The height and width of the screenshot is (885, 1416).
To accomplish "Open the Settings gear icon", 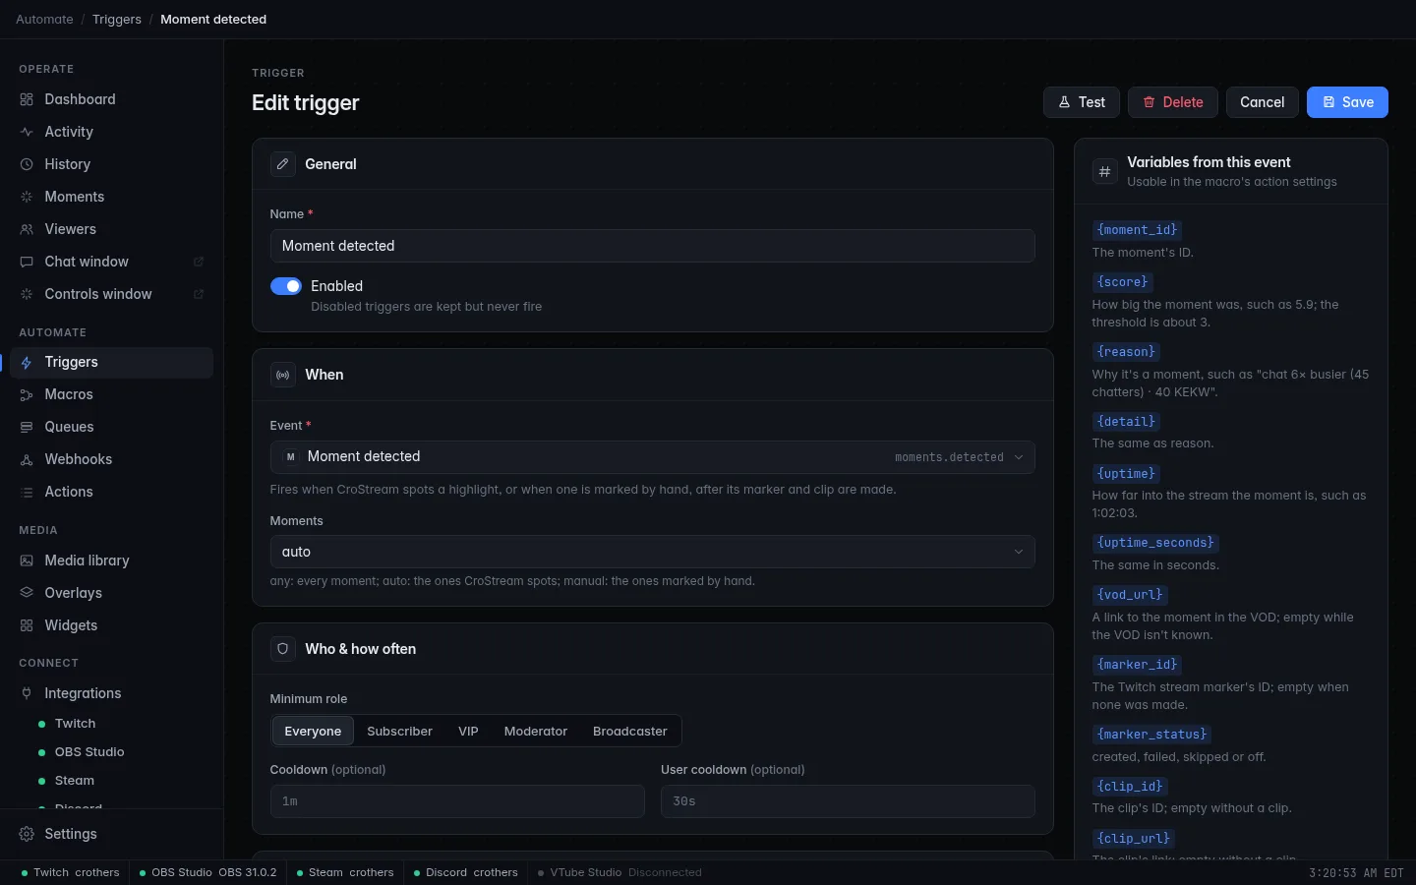I will coord(27,834).
